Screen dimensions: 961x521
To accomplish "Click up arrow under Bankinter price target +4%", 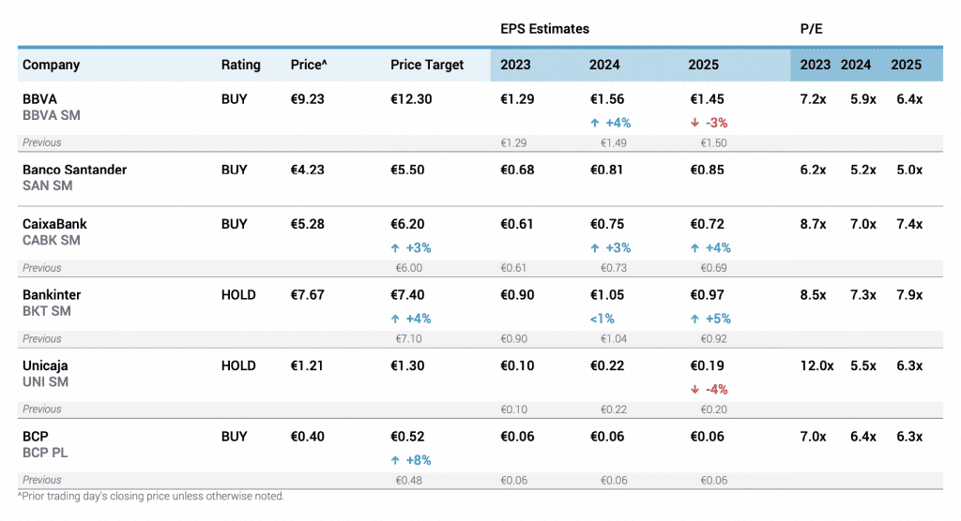I will tap(396, 319).
